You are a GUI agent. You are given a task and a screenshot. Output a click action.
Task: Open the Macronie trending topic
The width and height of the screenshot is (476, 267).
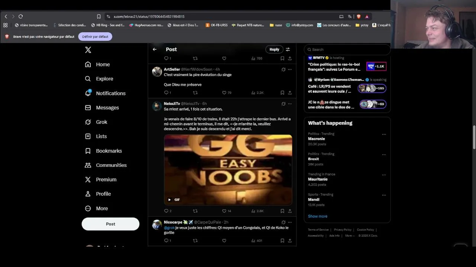click(316, 139)
